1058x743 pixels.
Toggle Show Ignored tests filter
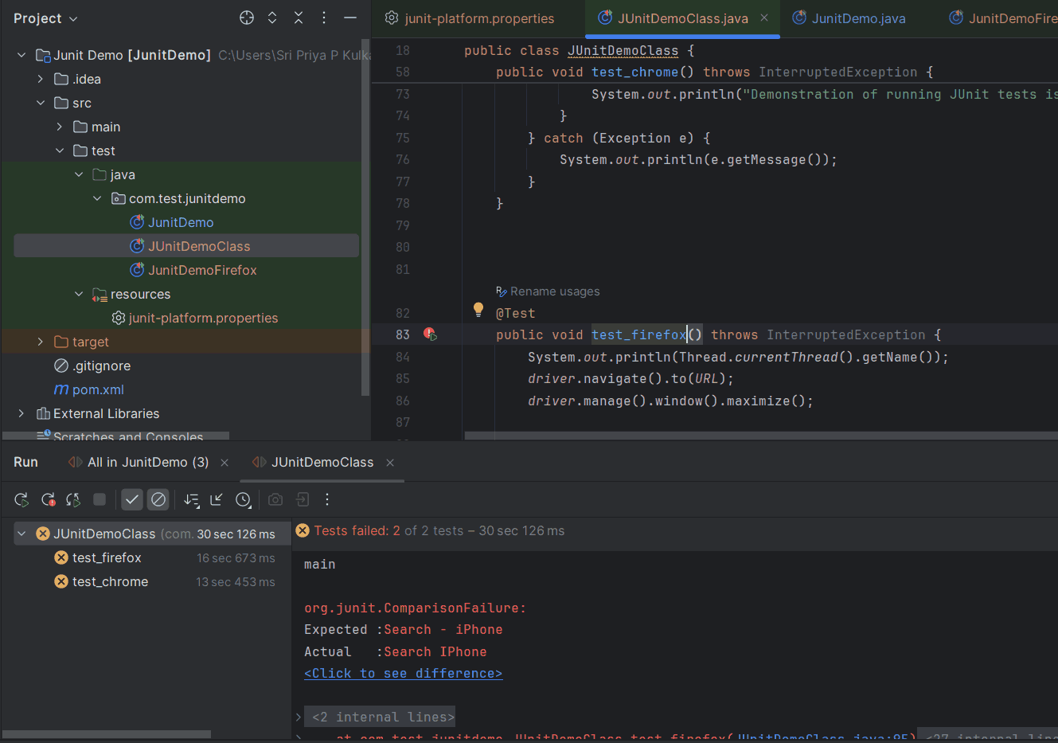tap(158, 499)
